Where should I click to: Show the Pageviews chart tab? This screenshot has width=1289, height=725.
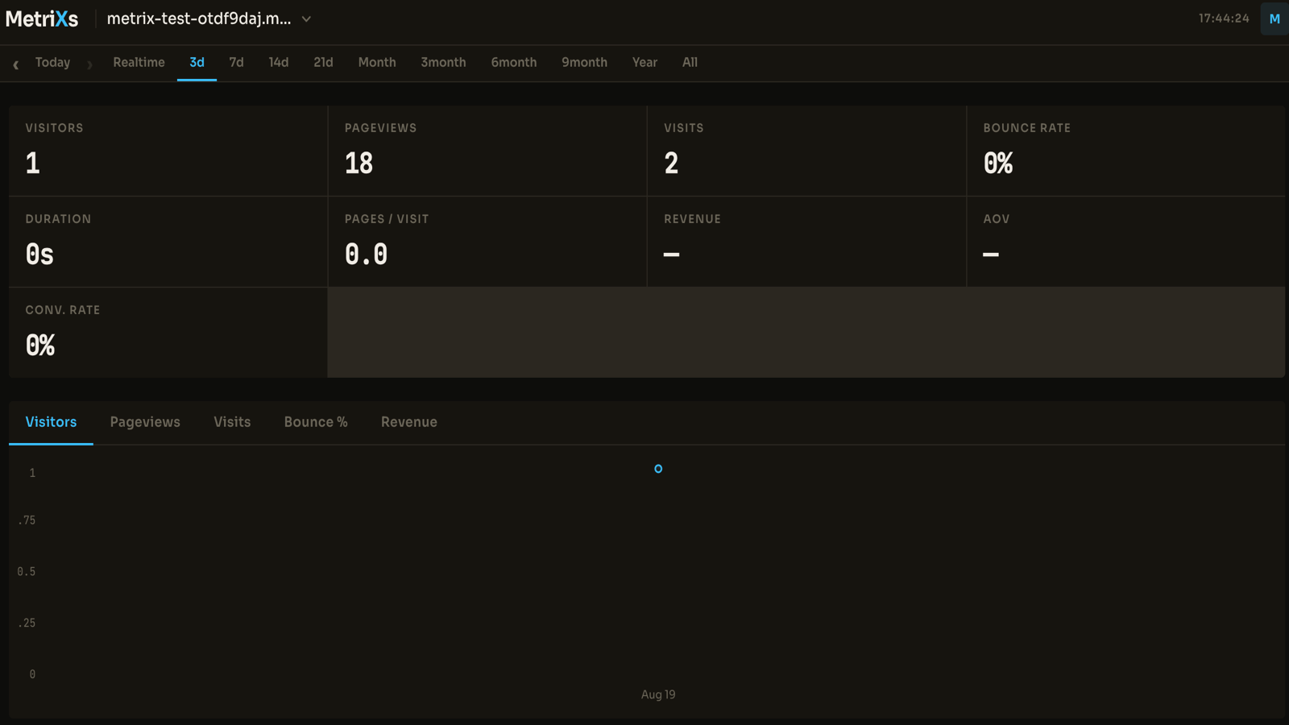coord(145,422)
